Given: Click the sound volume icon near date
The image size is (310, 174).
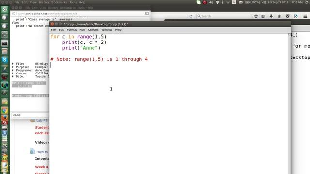Looking at the screenshot, I should pos(264,2).
